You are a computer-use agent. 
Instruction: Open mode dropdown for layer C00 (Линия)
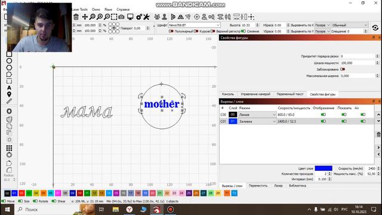[257, 115]
